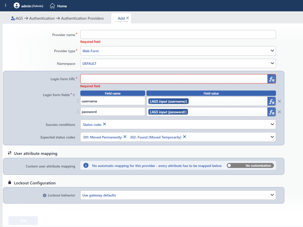
Task: Add a new login form field with plus icon
Action: tap(74, 95)
